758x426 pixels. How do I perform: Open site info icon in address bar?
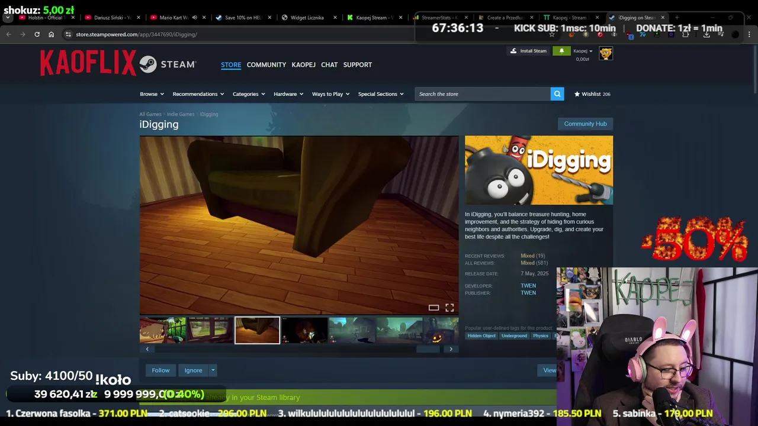coord(68,34)
